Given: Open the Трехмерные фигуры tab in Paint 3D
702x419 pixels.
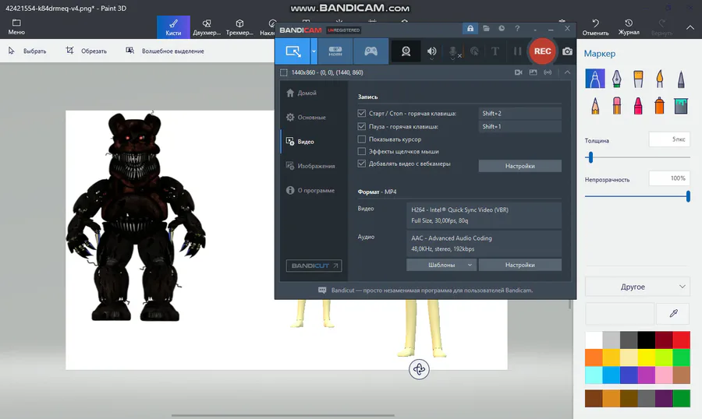Looking at the screenshot, I should [x=239, y=26].
